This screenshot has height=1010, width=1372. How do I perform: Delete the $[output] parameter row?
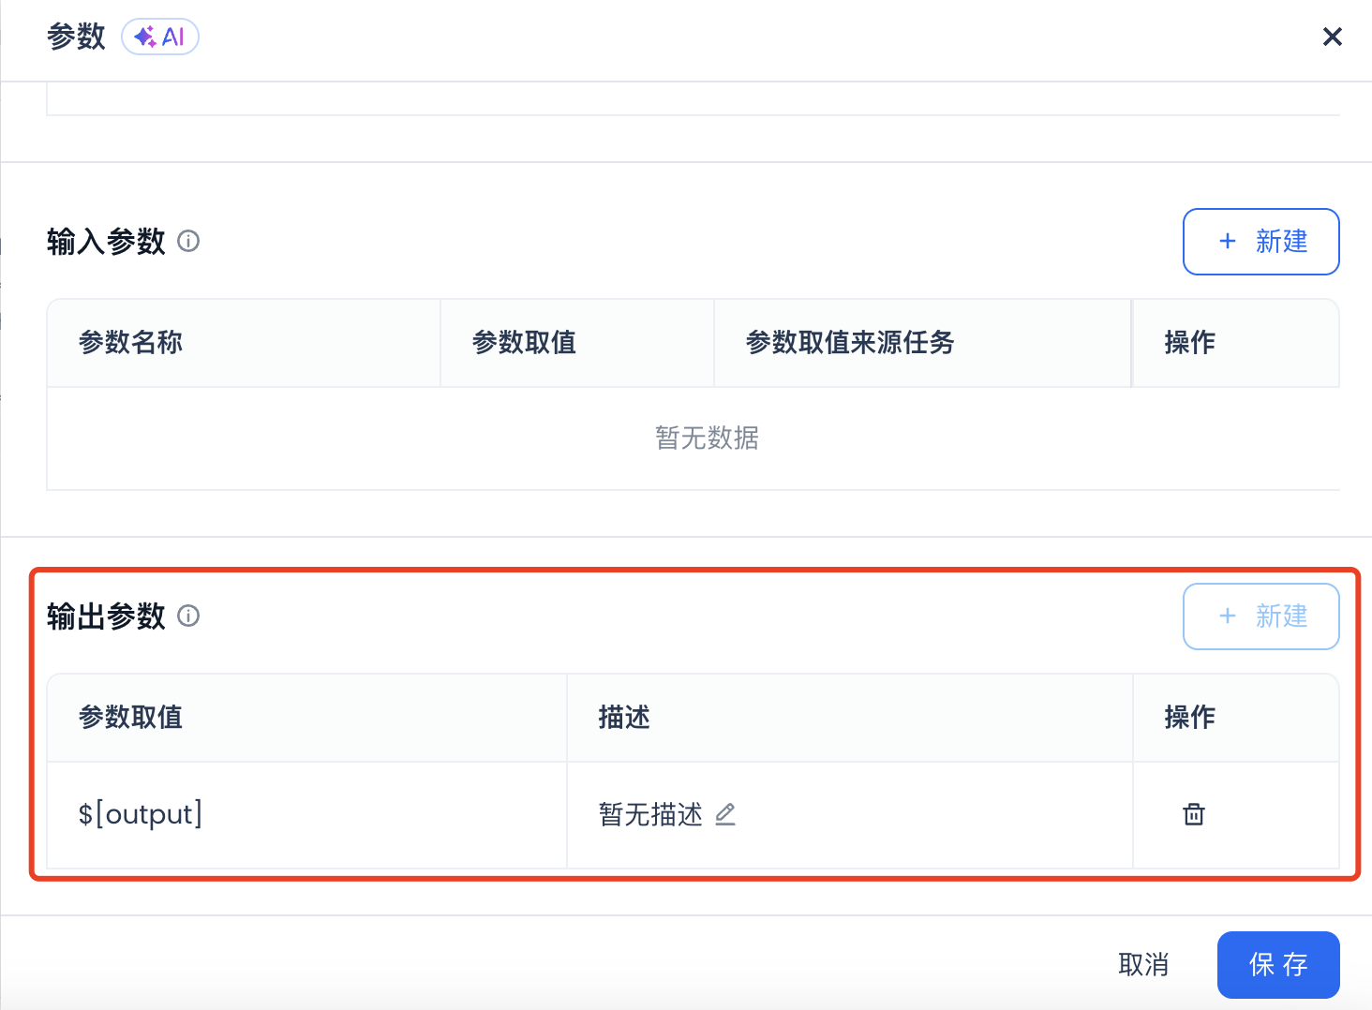click(x=1193, y=814)
